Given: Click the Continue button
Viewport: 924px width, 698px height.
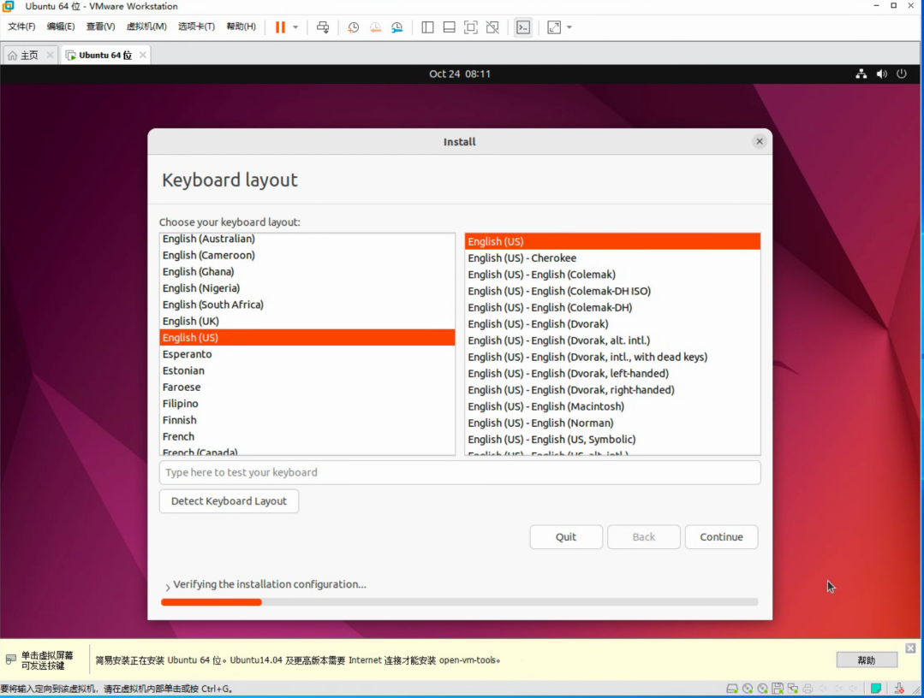Looking at the screenshot, I should coord(721,536).
